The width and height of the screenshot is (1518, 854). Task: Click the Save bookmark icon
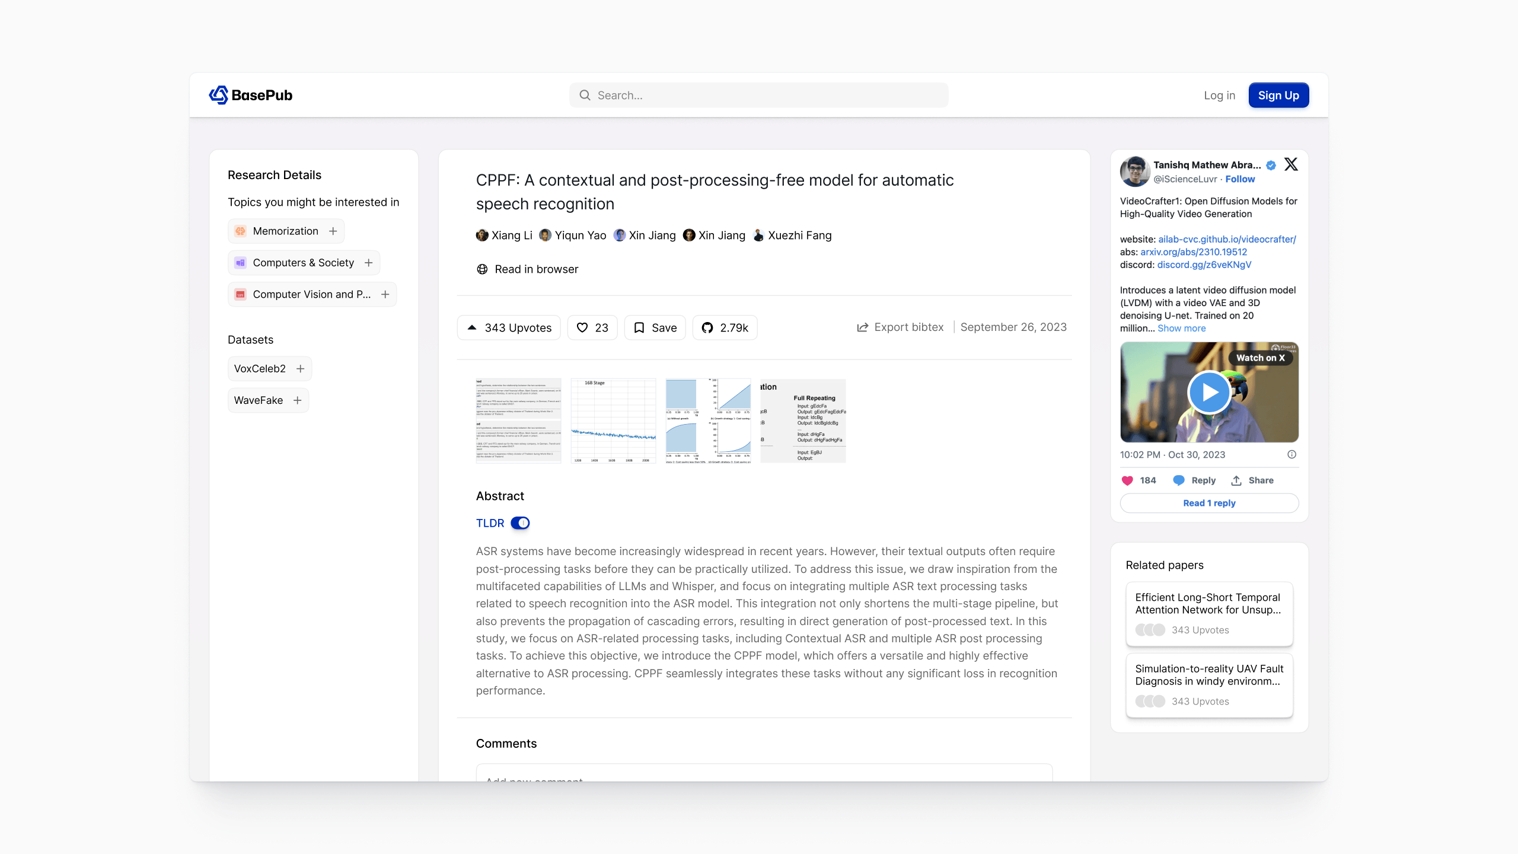coord(639,327)
